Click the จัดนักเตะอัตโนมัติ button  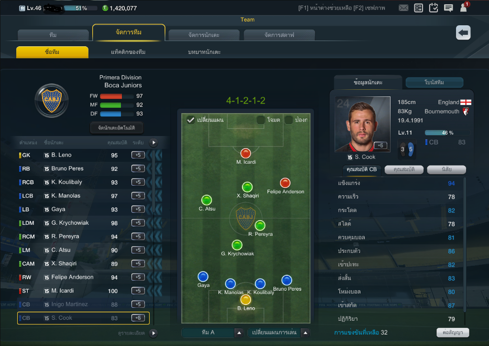click(117, 128)
